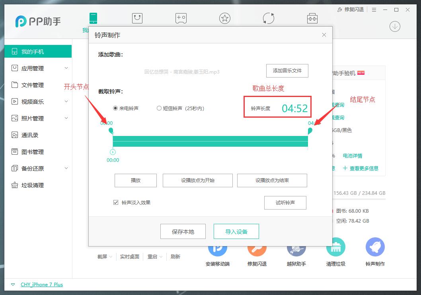Select the 短信铃声 radio button

click(159, 108)
